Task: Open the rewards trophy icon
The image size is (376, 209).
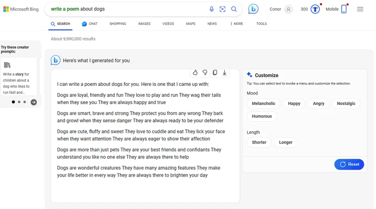Action: coord(315,9)
